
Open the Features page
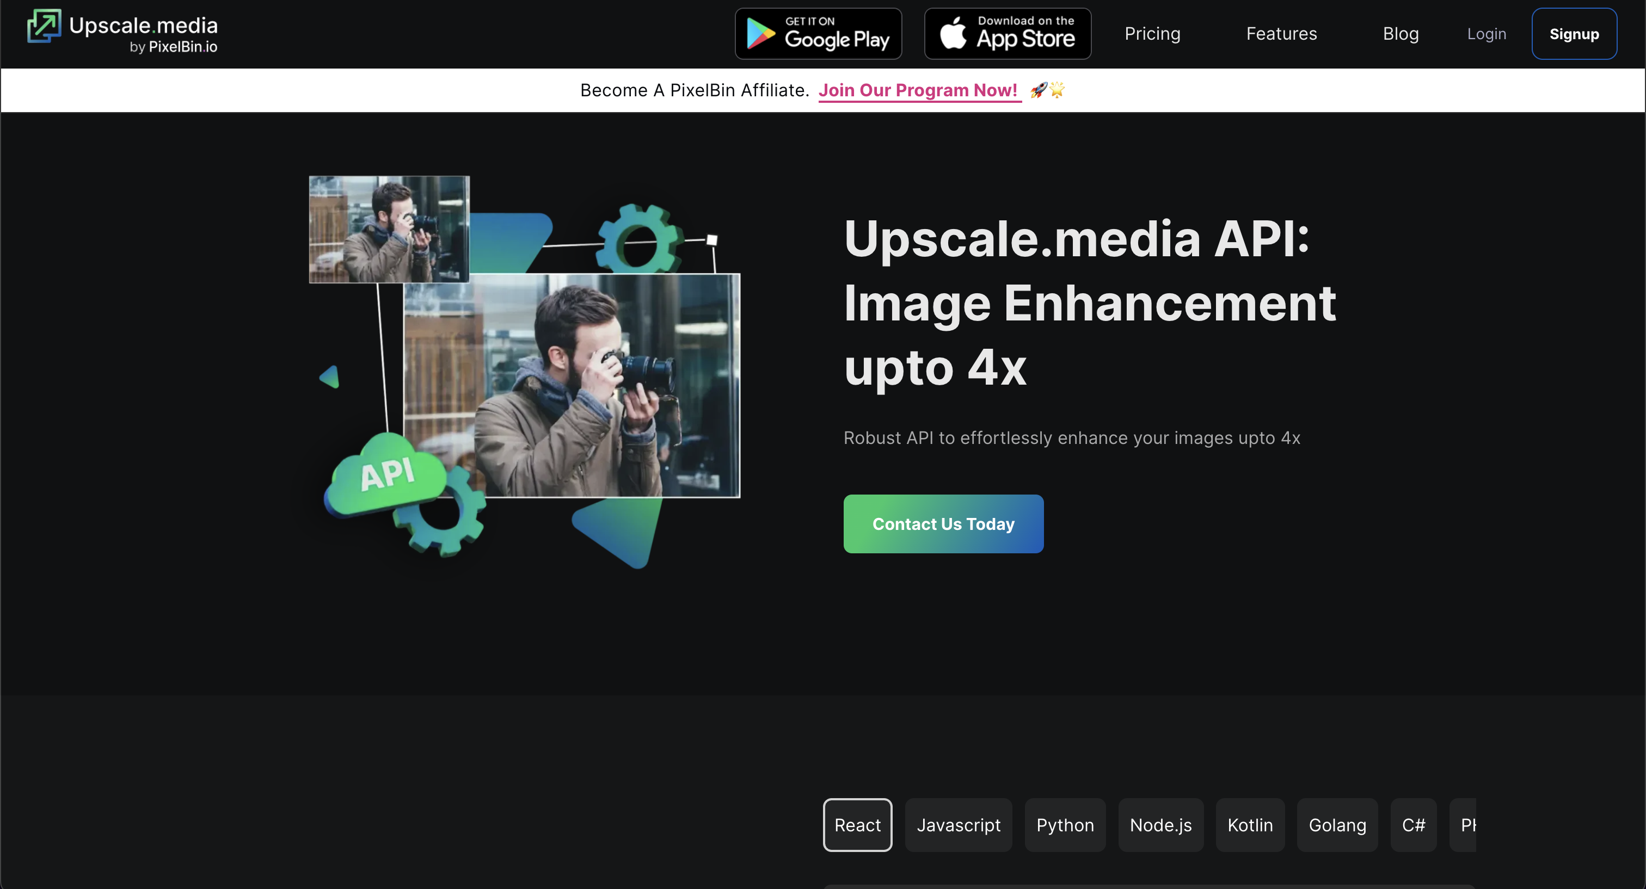(1281, 33)
